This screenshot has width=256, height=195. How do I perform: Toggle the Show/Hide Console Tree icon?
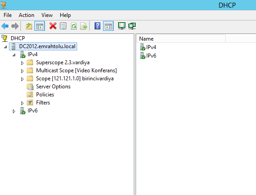coord(40,26)
